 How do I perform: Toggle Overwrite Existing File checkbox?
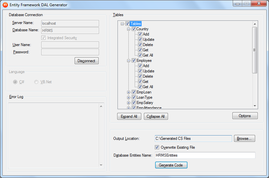(x=157, y=147)
